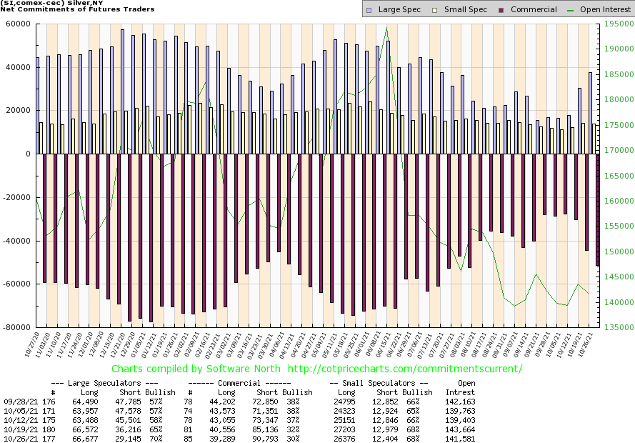The image size is (635, 443).
Task: Click the 195000 label on right axis
Action: [616, 24]
